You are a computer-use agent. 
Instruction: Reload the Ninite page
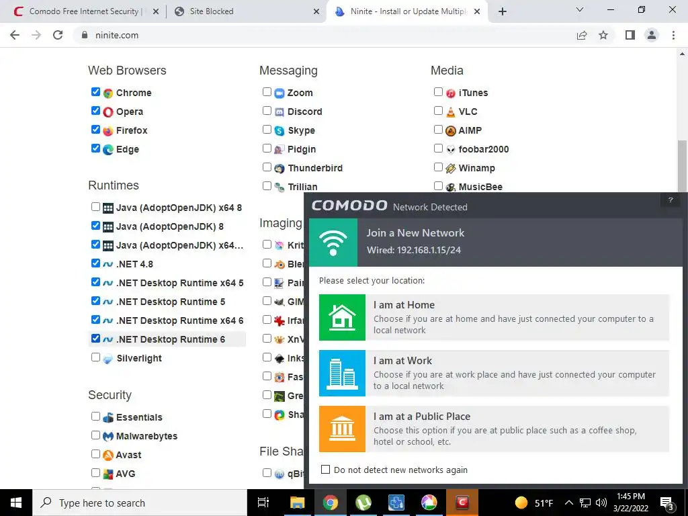(x=58, y=35)
